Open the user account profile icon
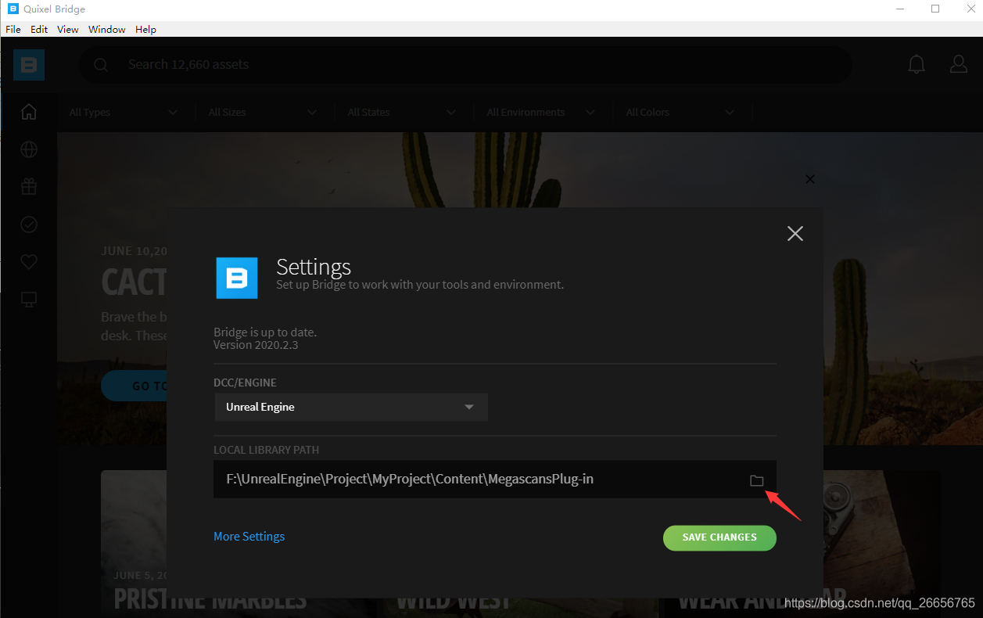 click(959, 64)
